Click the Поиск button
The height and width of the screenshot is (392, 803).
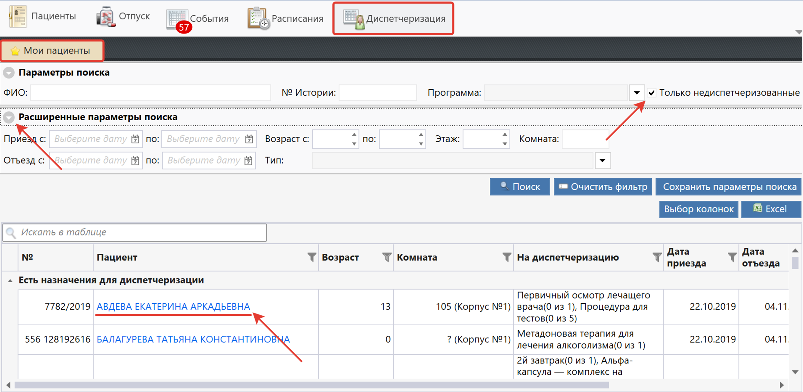pos(520,187)
